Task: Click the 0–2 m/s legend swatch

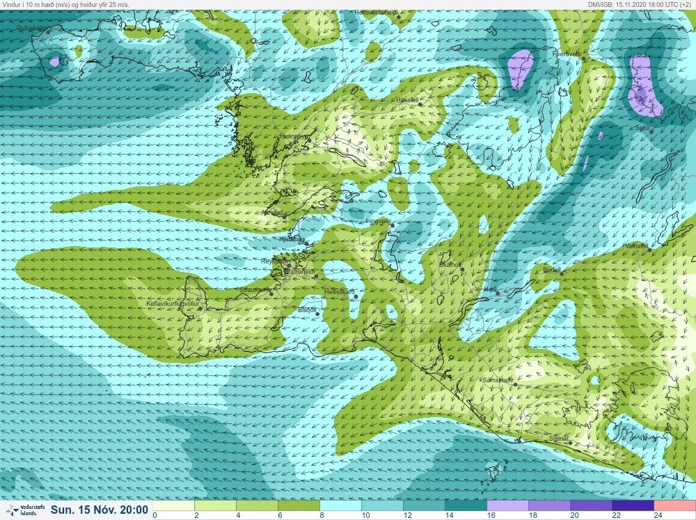Action: click(x=173, y=505)
